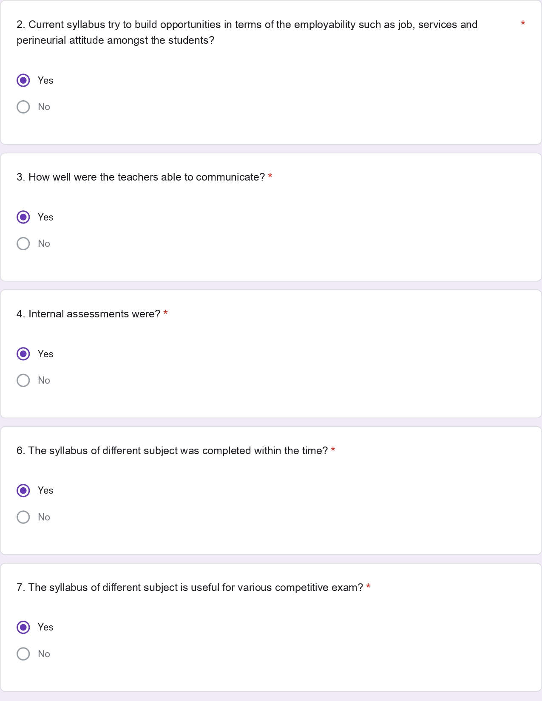The width and height of the screenshot is (542, 701).
Task: Select Yes for teachers' communication question
Action: tap(23, 217)
